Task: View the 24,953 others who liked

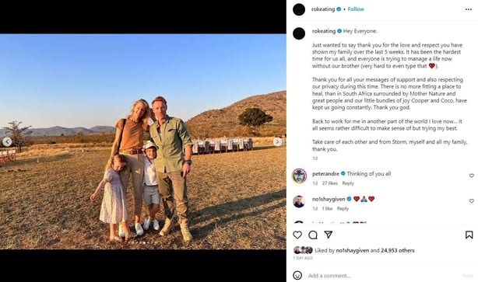Action: 398,250
